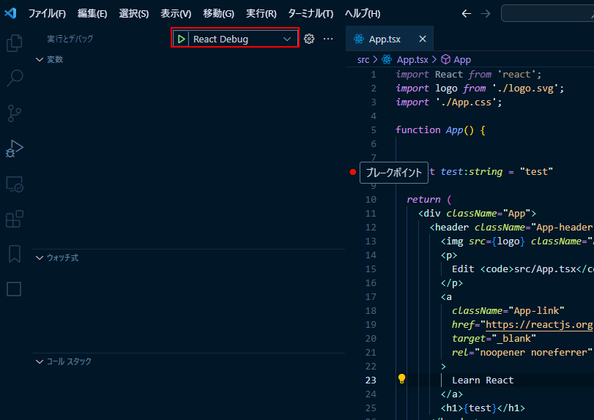
Task: Open the Bookmarks view in activity bar
Action: 15,253
